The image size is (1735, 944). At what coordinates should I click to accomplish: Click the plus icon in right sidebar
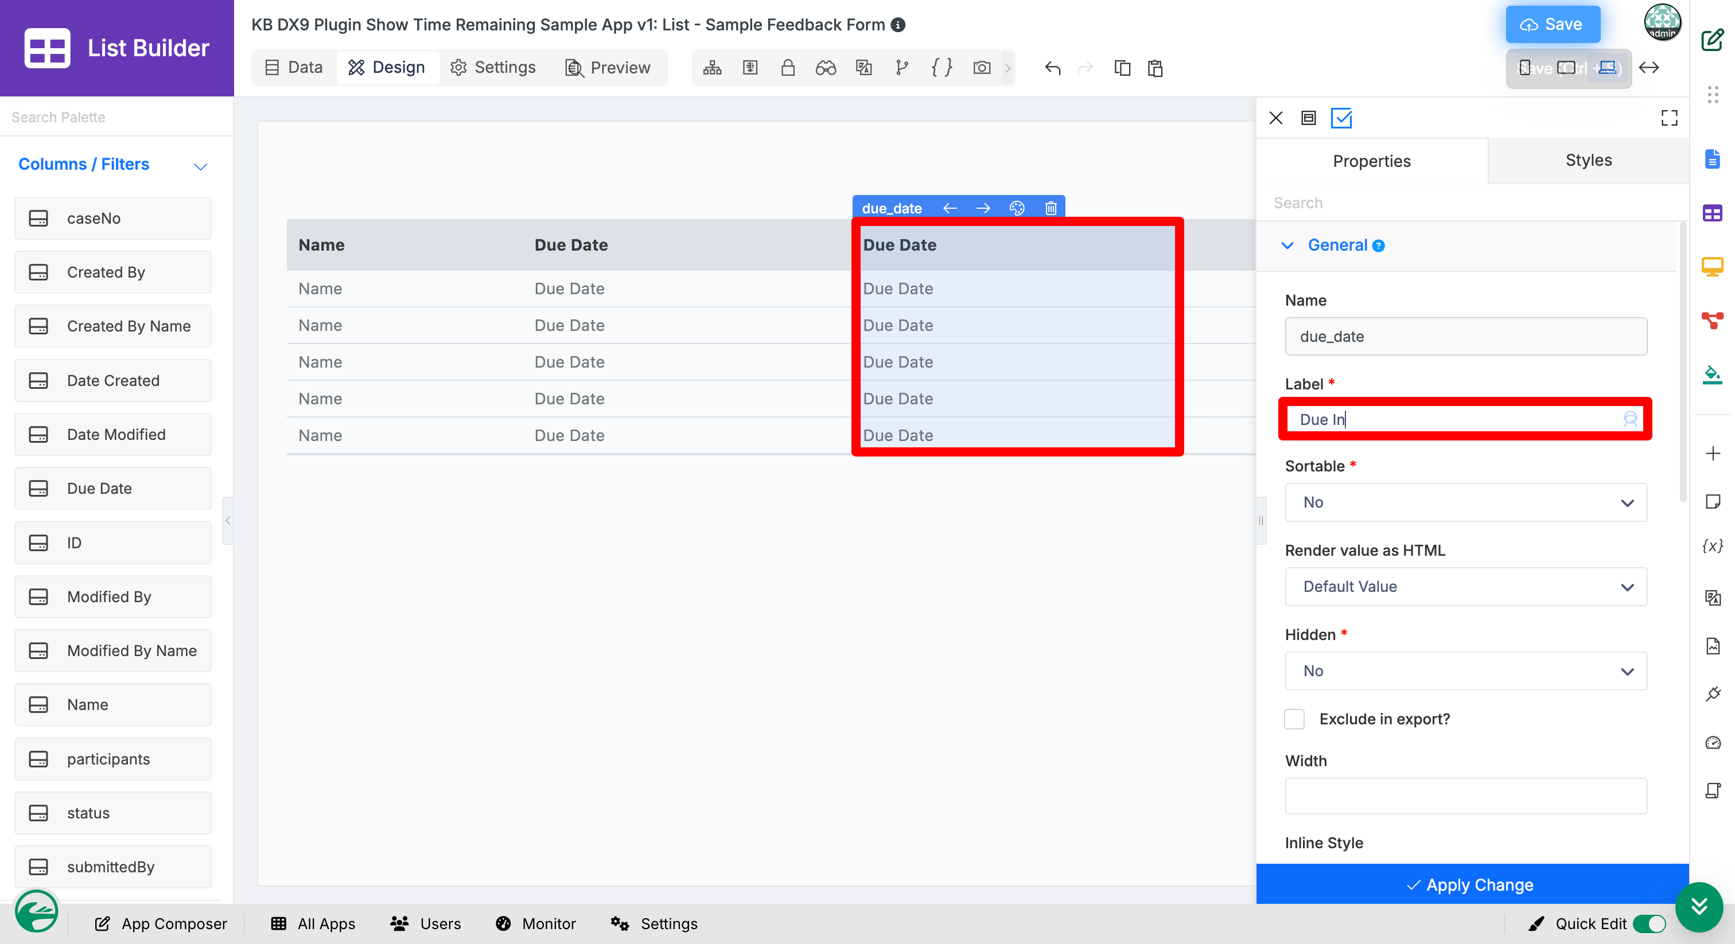pyautogui.click(x=1713, y=453)
